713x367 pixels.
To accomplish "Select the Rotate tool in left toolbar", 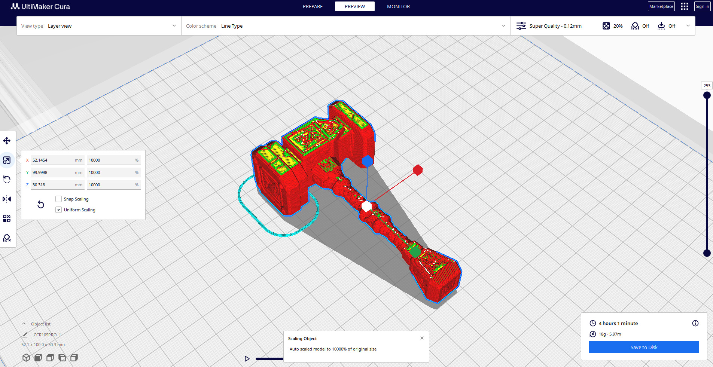I will click(7, 180).
